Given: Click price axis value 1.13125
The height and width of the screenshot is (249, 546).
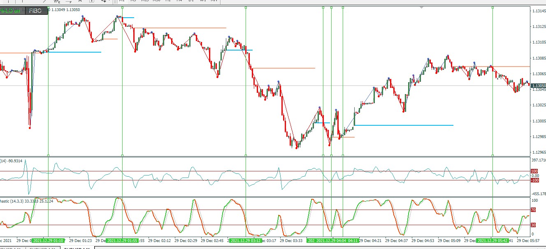Looking at the screenshot, I should (539, 27).
